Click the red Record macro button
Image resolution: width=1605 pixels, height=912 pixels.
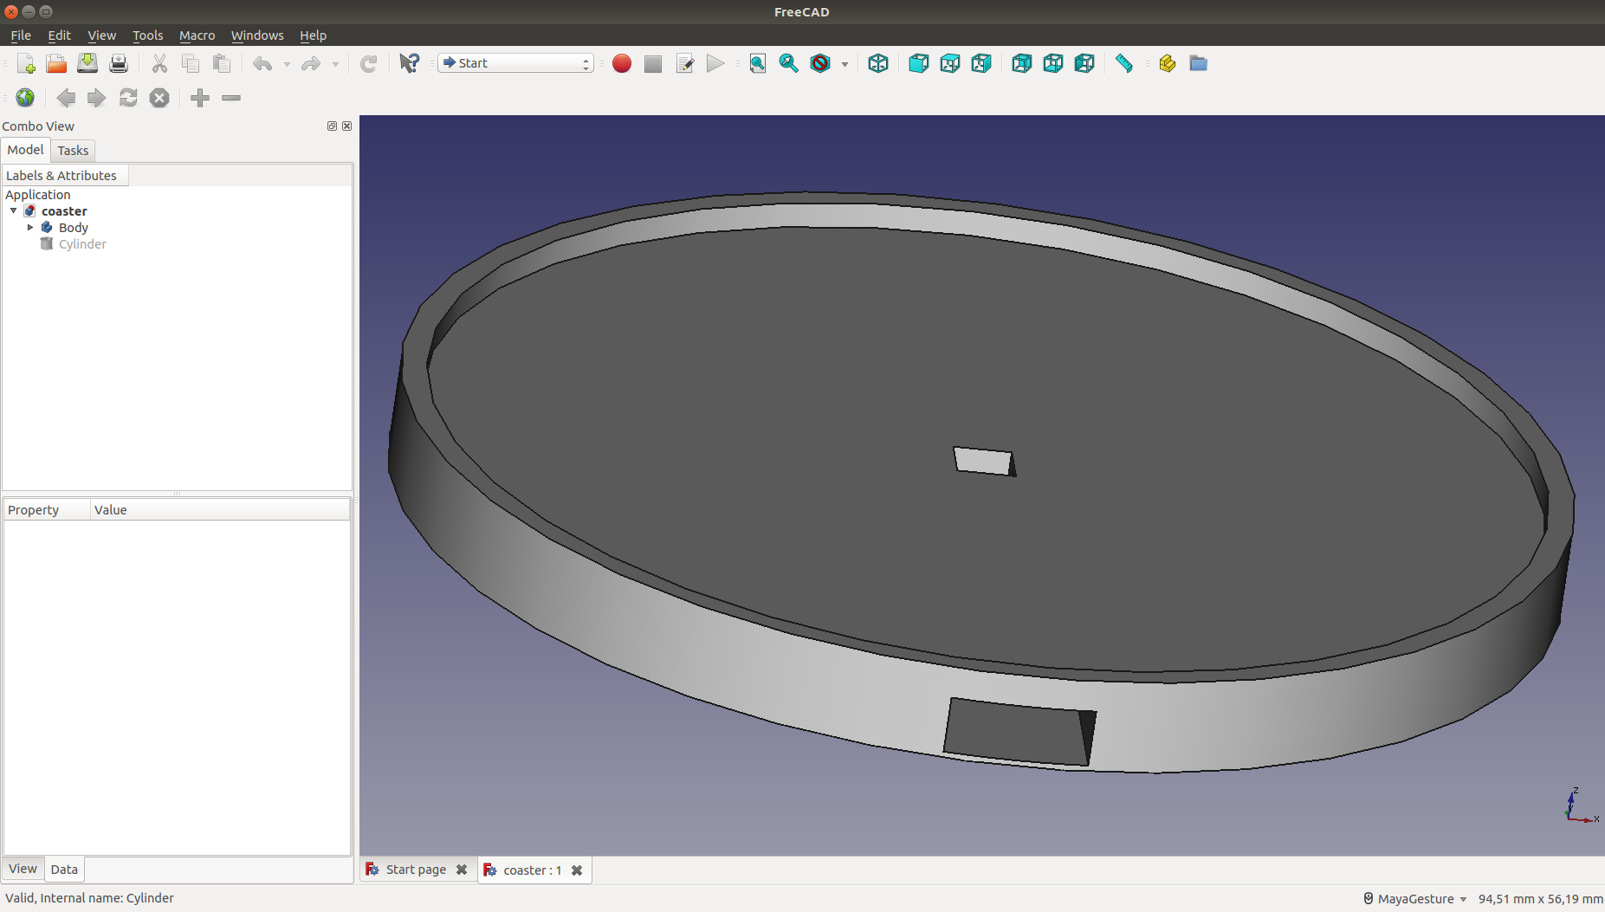(x=621, y=63)
